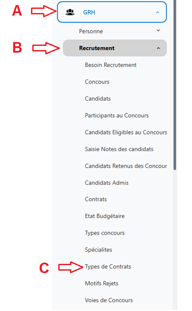This screenshot has height=311, width=192.
Task: Expand the Personne submenu chevron
Action: [x=158, y=30]
